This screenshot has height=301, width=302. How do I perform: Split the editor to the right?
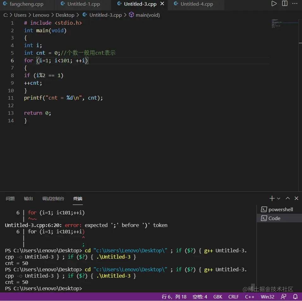285,4
